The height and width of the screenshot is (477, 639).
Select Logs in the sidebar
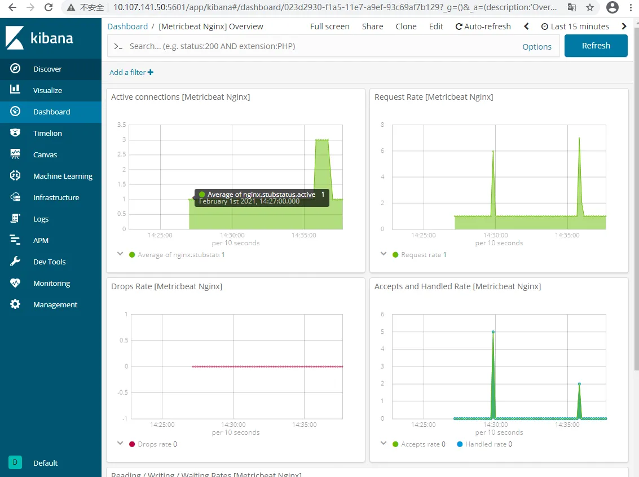pyautogui.click(x=41, y=219)
